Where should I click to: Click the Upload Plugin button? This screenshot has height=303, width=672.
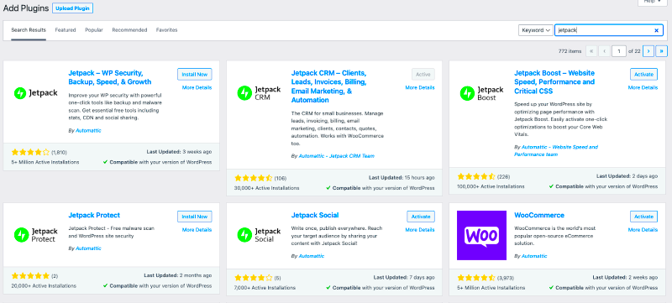(72, 8)
